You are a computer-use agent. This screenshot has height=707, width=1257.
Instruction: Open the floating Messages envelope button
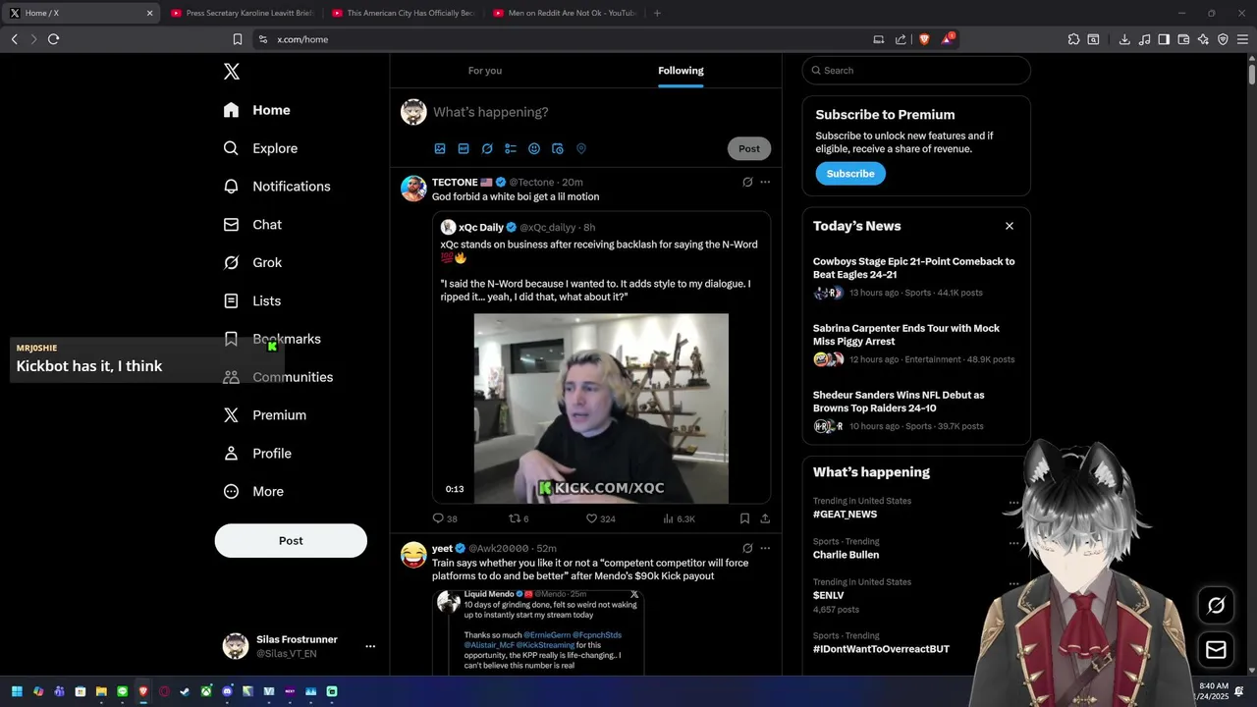(x=1216, y=650)
